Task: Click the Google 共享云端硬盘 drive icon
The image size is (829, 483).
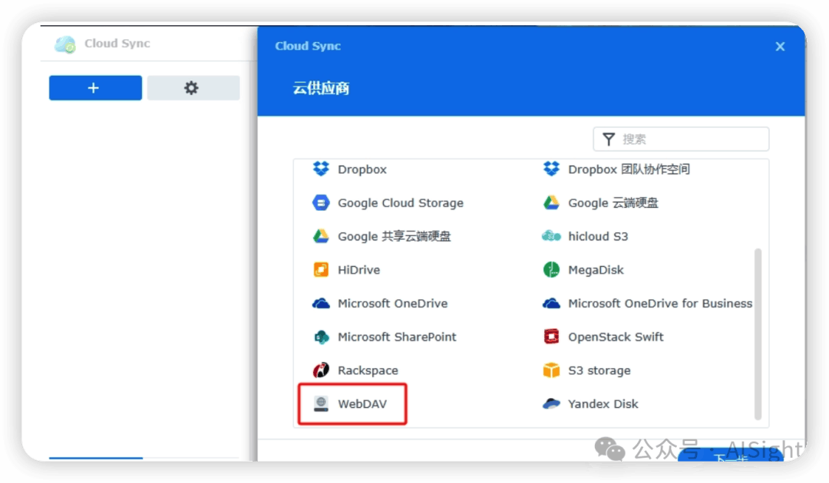Action: pos(321,236)
